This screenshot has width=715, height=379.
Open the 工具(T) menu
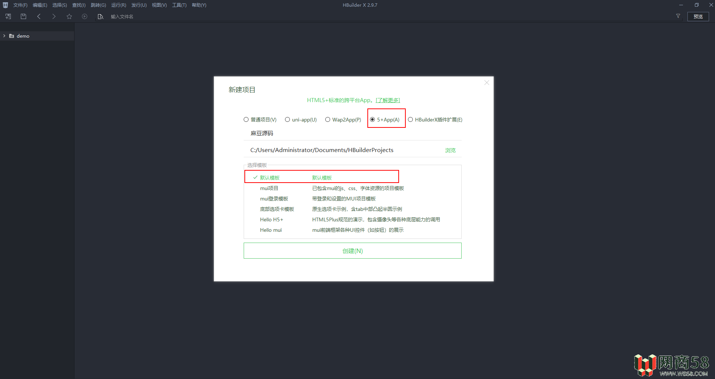[x=179, y=5]
